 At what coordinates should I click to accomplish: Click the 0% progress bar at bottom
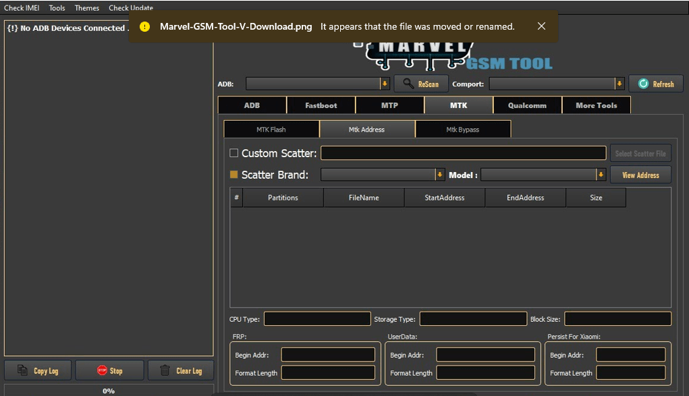pyautogui.click(x=109, y=390)
